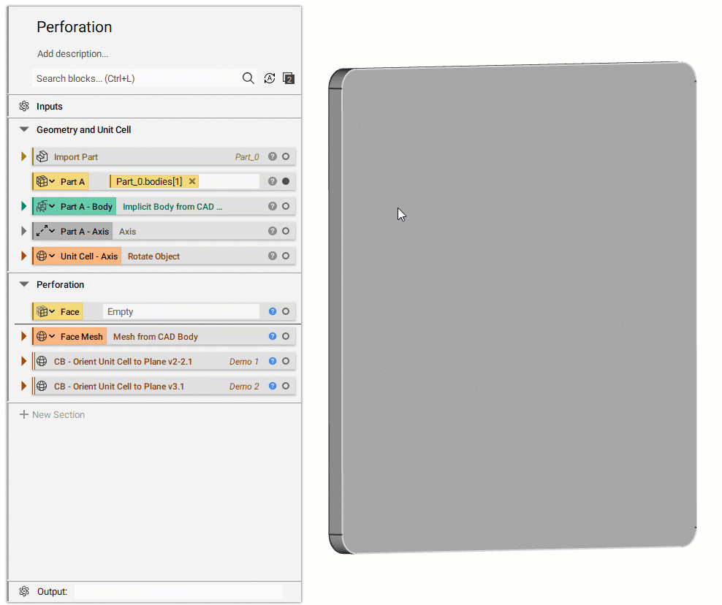The width and height of the screenshot is (722, 605).
Task: Click the Demo 1 output label
Action: [244, 362]
